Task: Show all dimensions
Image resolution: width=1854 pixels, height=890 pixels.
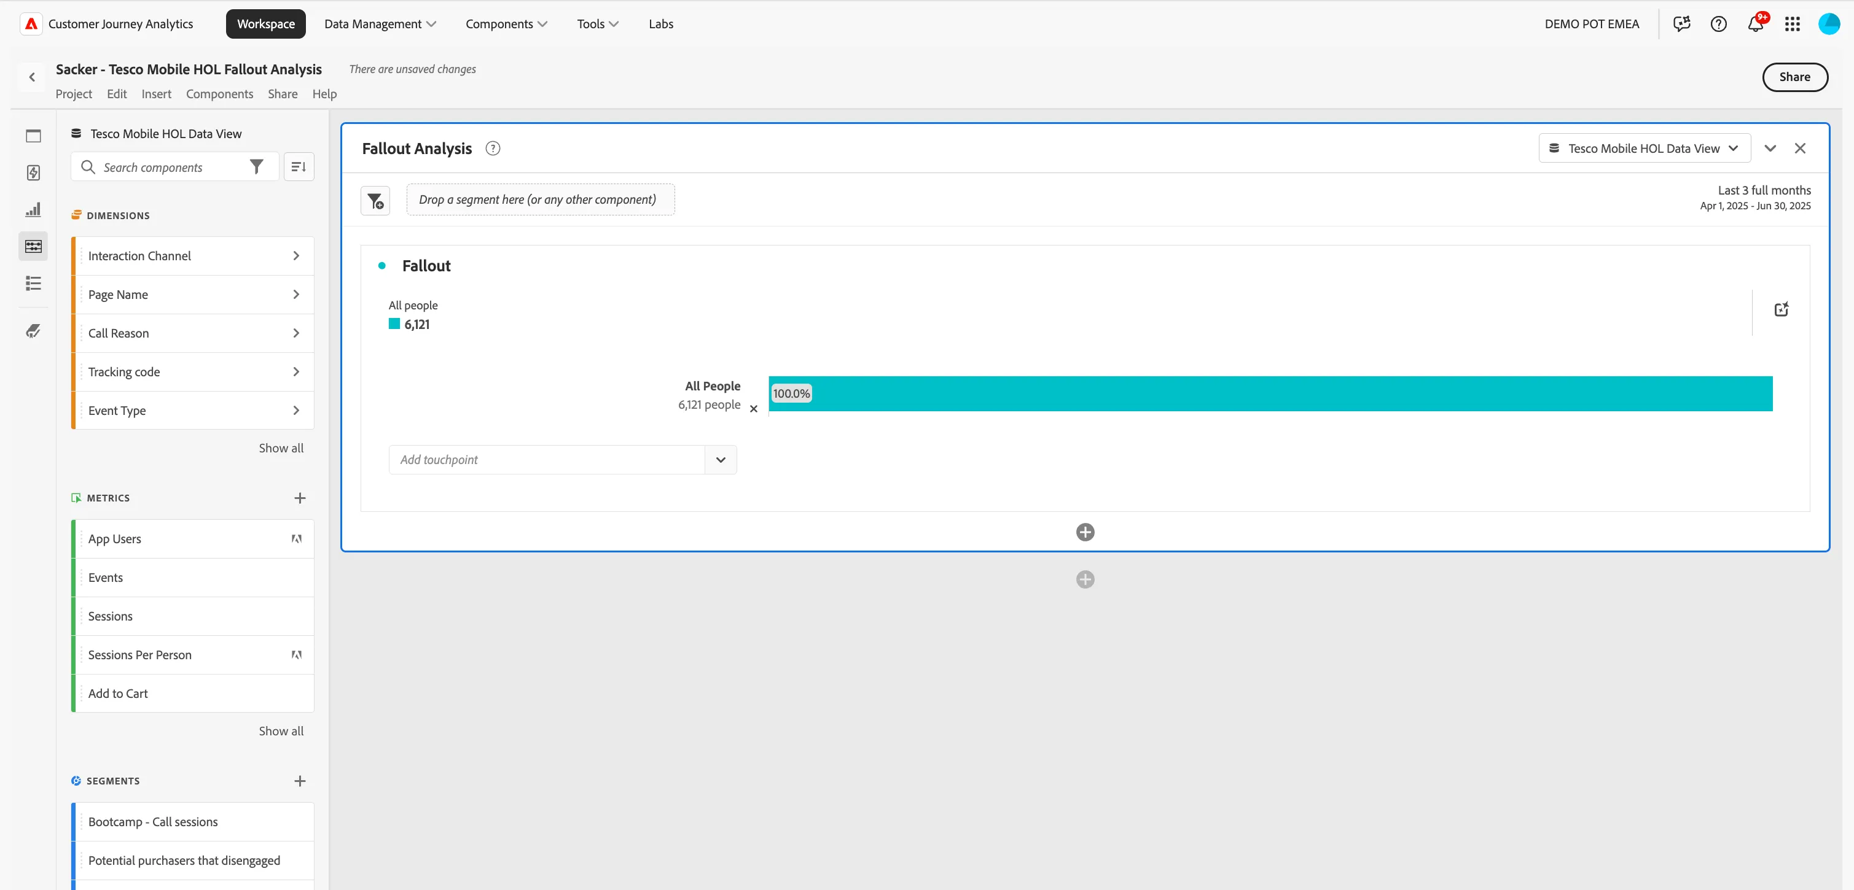Action: click(281, 448)
